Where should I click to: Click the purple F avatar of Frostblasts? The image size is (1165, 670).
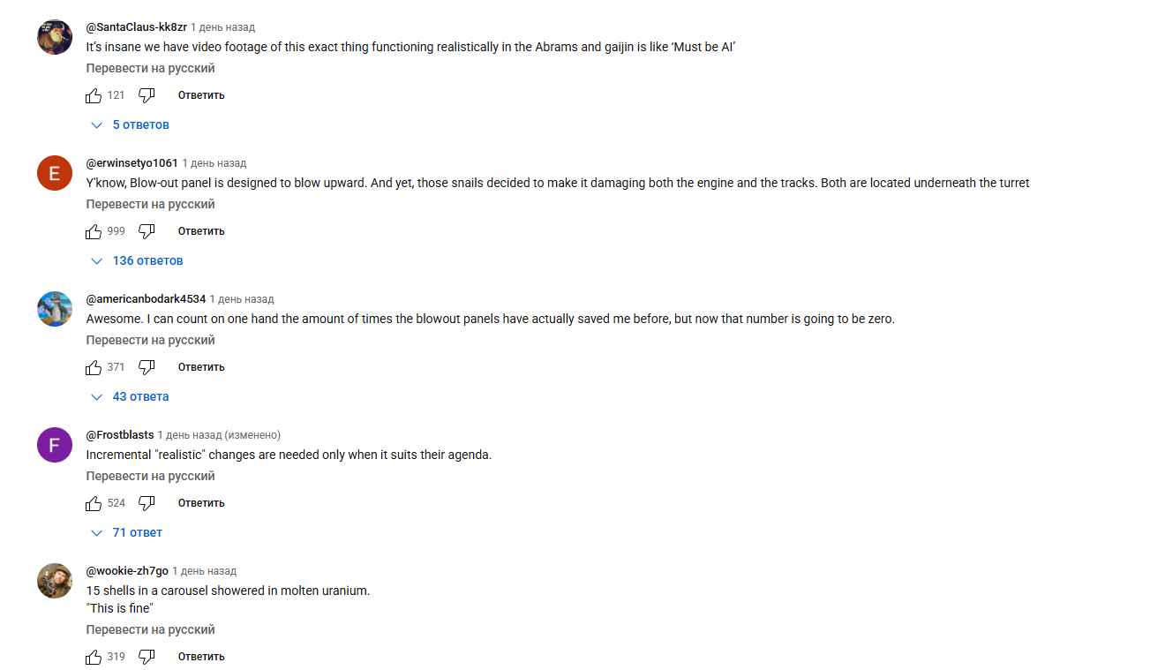pyautogui.click(x=55, y=445)
